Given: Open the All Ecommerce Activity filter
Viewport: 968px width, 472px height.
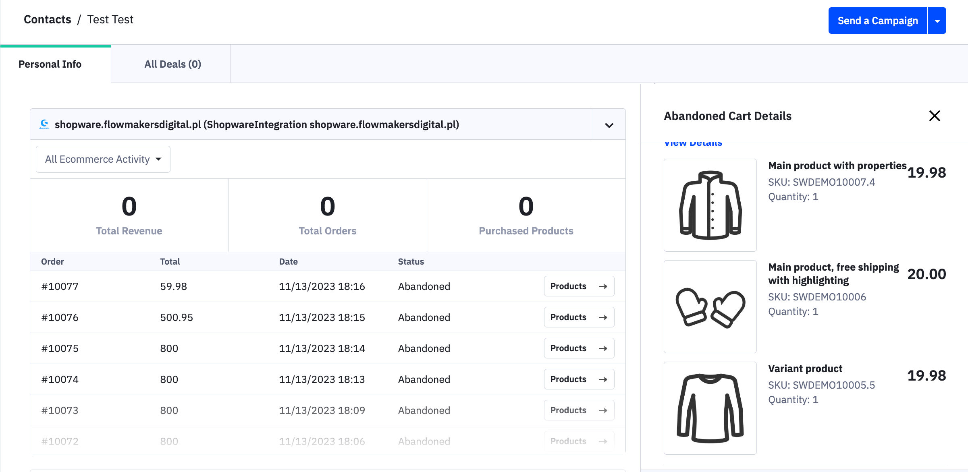Looking at the screenshot, I should tap(102, 159).
